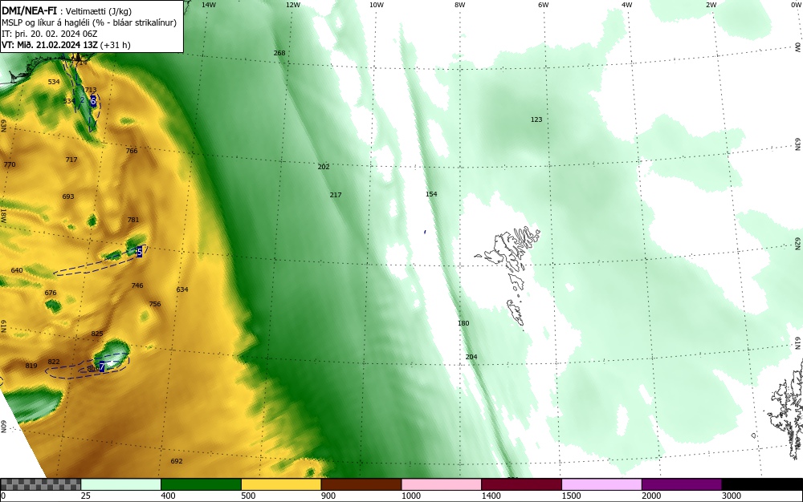Click the CAPE value 692
The image size is (803, 502).
(176, 462)
